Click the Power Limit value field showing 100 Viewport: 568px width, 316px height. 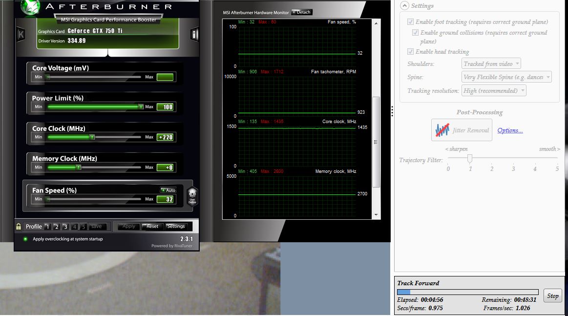click(165, 107)
